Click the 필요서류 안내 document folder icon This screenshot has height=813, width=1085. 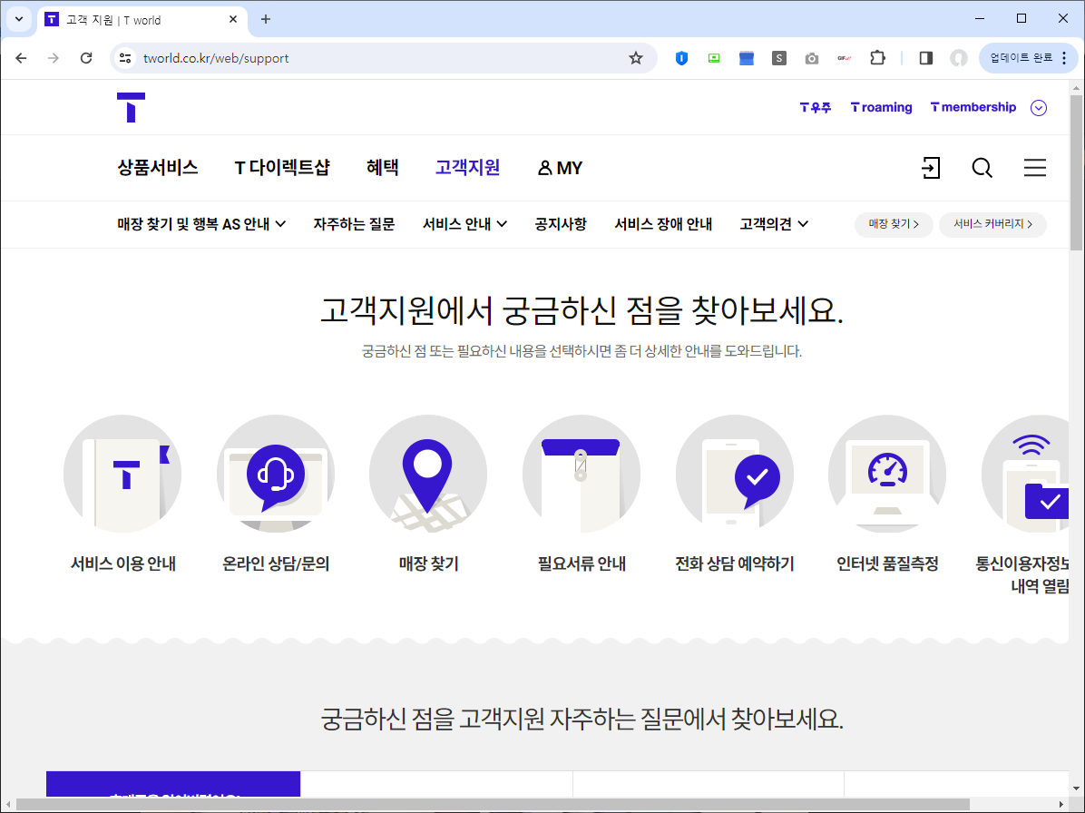[581, 473]
